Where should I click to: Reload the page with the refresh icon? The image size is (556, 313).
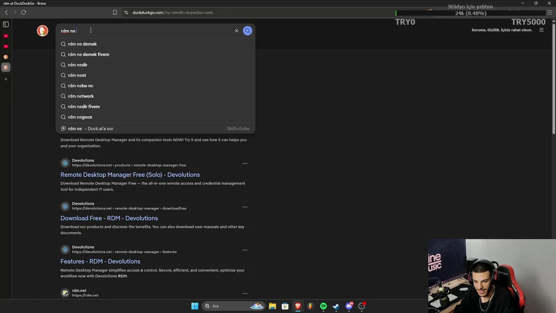[24, 13]
